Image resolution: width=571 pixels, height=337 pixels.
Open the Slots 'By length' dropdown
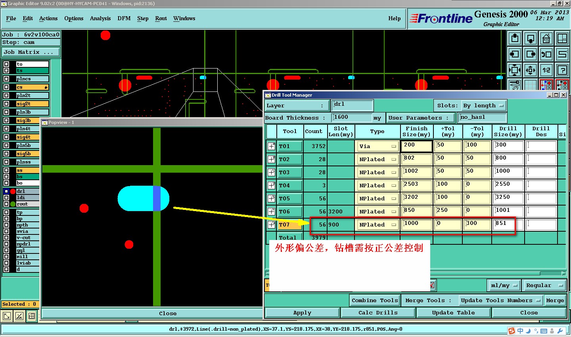click(x=484, y=106)
